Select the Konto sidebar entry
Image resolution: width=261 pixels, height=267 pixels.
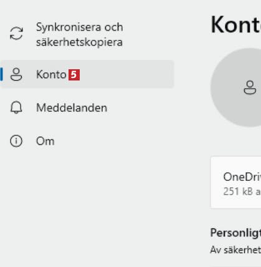87,74
